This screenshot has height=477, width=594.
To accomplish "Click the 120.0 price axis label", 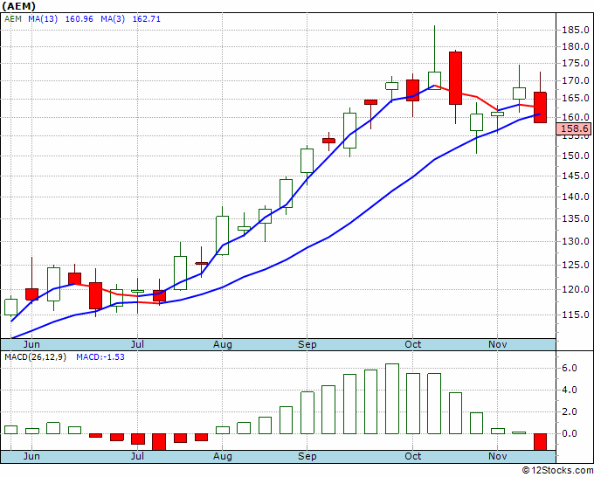I will 576,289.
